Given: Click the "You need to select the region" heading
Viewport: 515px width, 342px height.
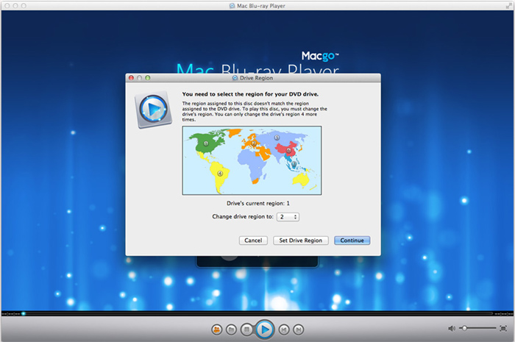Looking at the screenshot, I should click(250, 94).
